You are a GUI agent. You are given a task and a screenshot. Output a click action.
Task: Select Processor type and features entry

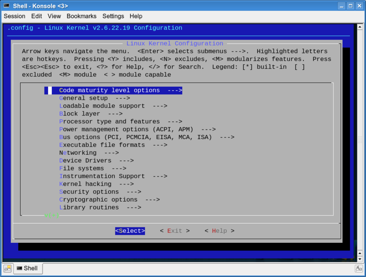tap(121, 121)
